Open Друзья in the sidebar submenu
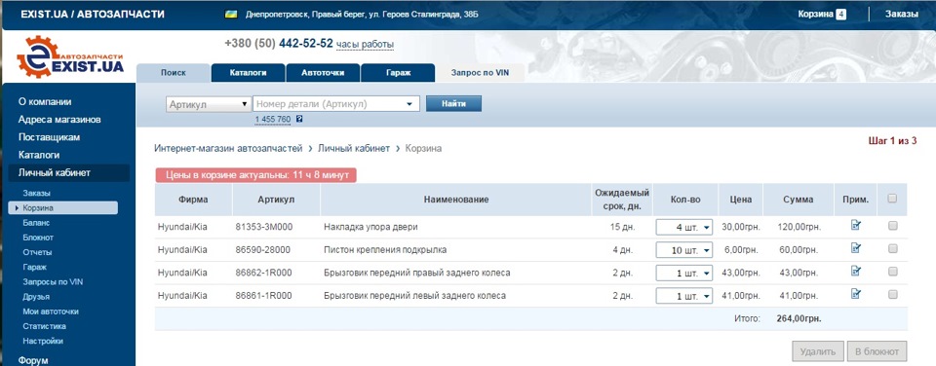Screen dimensions: 936x366 (x=36, y=296)
